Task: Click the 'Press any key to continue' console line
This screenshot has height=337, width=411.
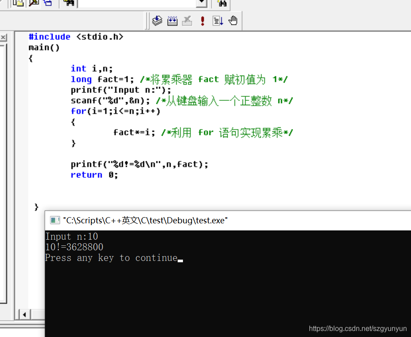Action: coord(111,258)
